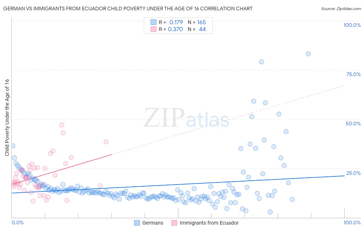The image size is (364, 230).
Task: Click the y-axis title Child Poverty Under the Age of 16
Action: click(x=7, y=117)
